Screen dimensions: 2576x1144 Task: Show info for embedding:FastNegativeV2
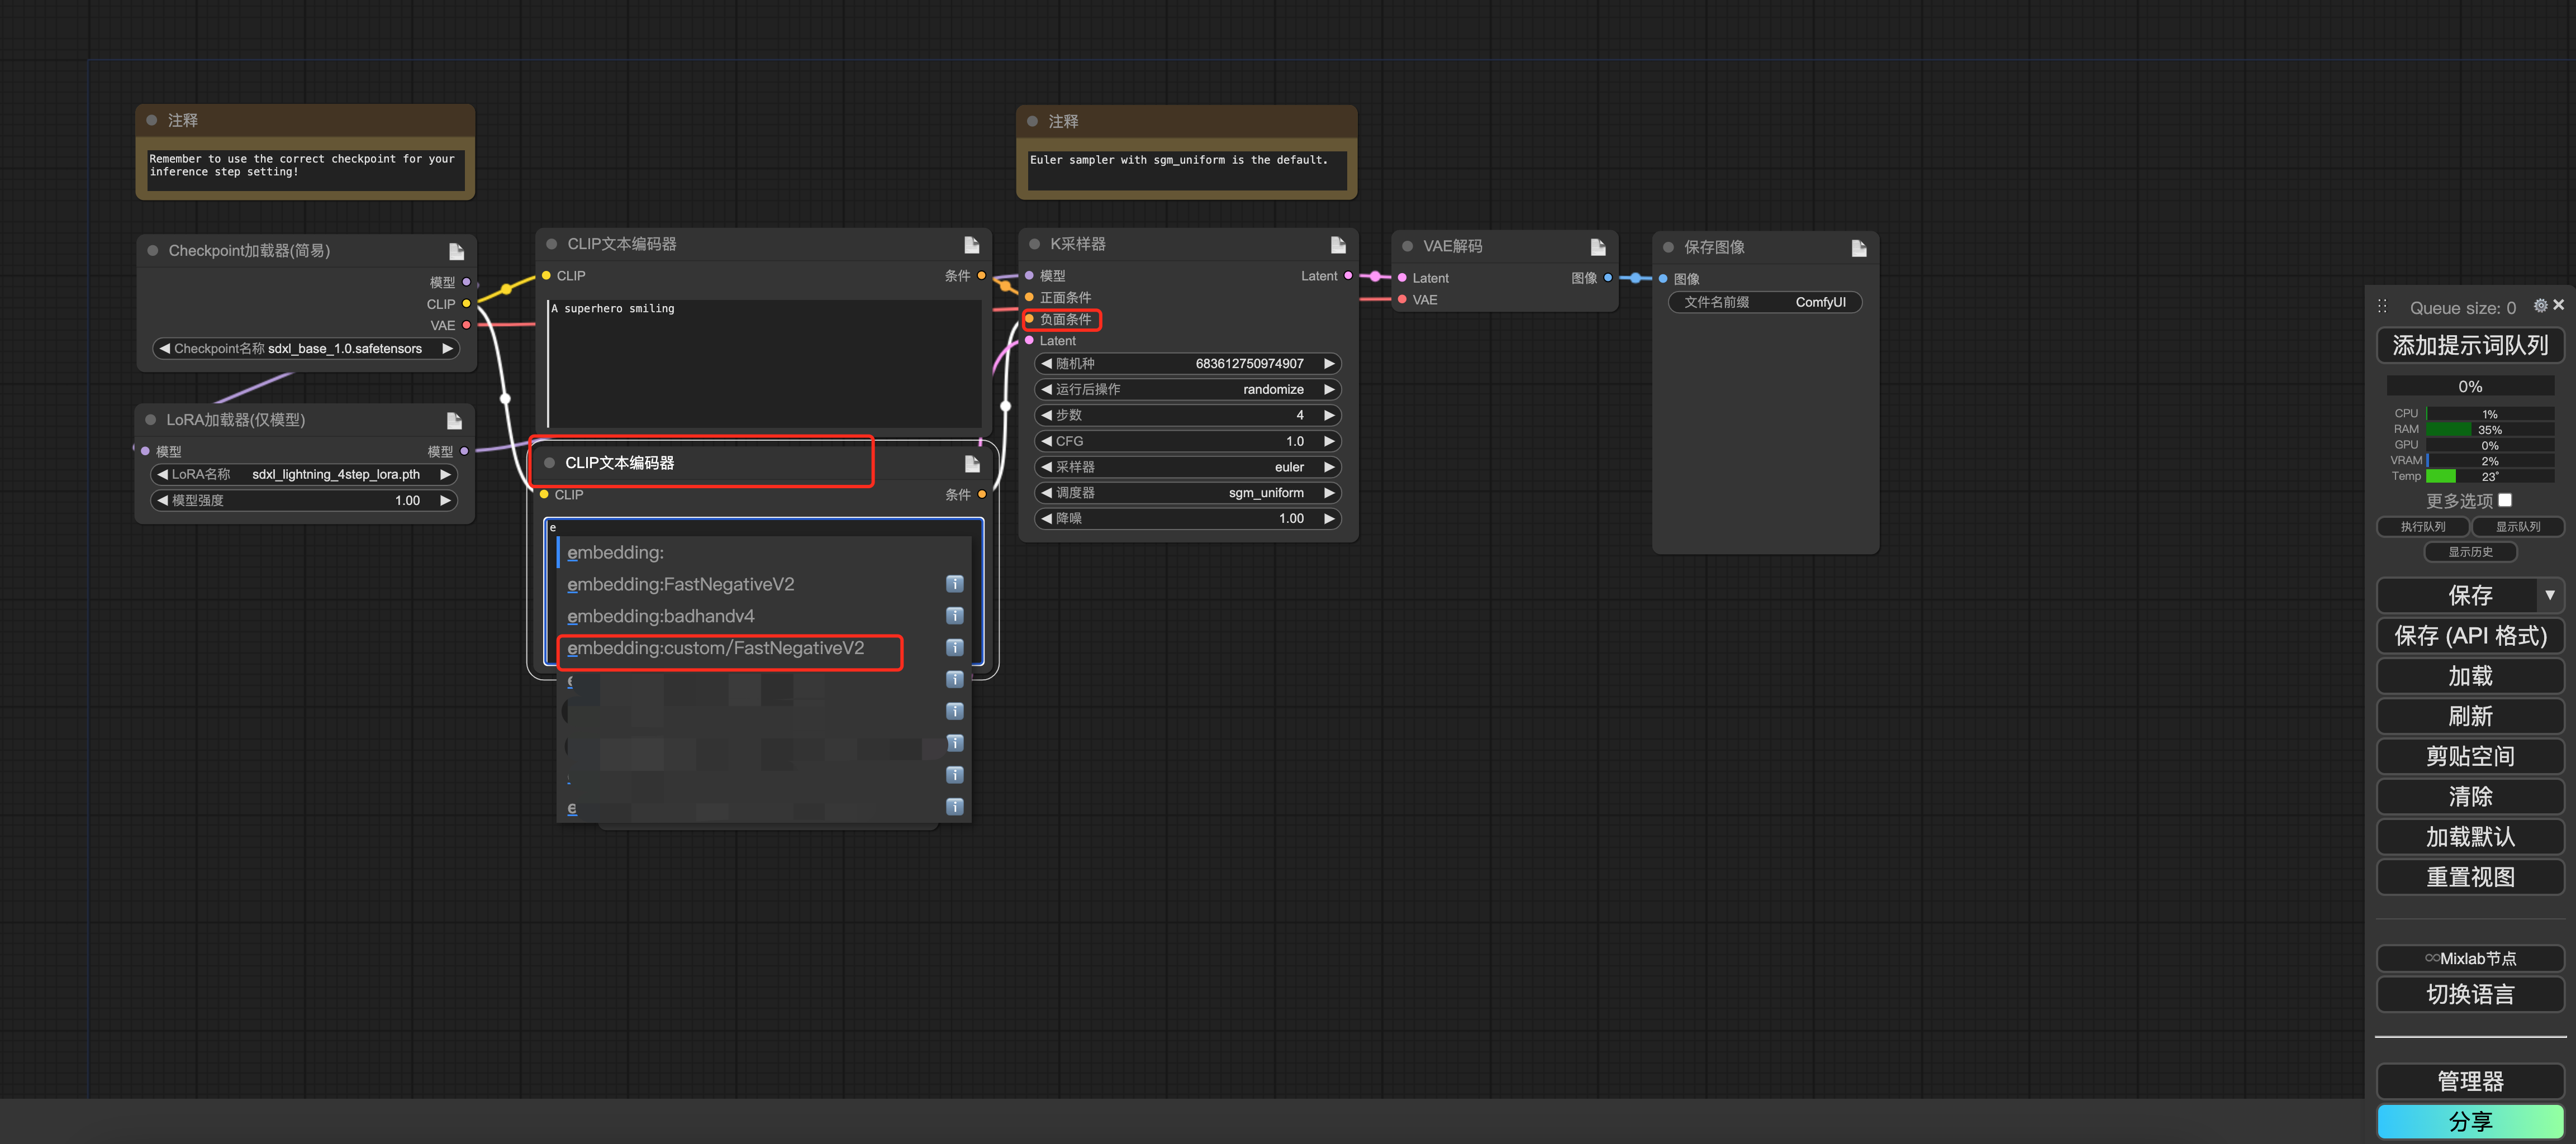pos(955,584)
